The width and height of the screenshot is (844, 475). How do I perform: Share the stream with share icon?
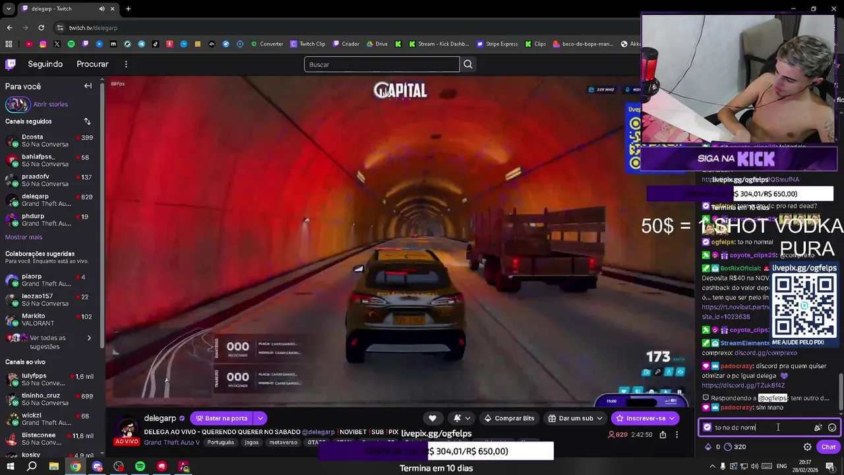click(663, 435)
